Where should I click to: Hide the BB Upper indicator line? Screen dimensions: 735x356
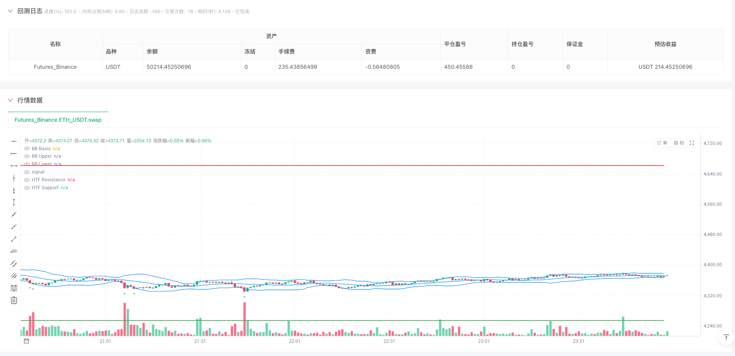point(27,156)
